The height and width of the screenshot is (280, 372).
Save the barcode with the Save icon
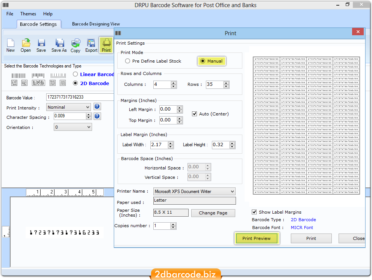point(41,45)
